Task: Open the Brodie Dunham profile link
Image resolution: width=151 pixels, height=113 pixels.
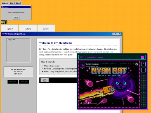Action: [92, 64]
